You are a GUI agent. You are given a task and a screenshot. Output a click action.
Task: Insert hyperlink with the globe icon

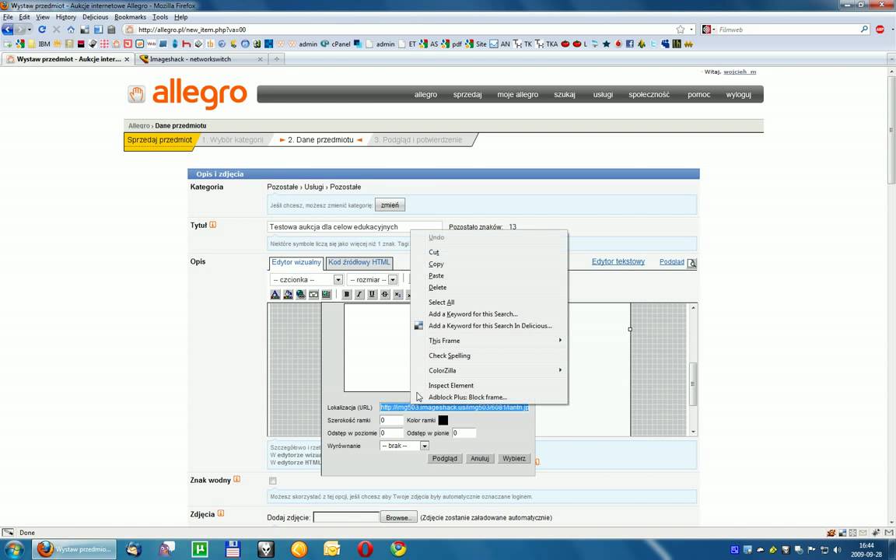[x=300, y=294]
